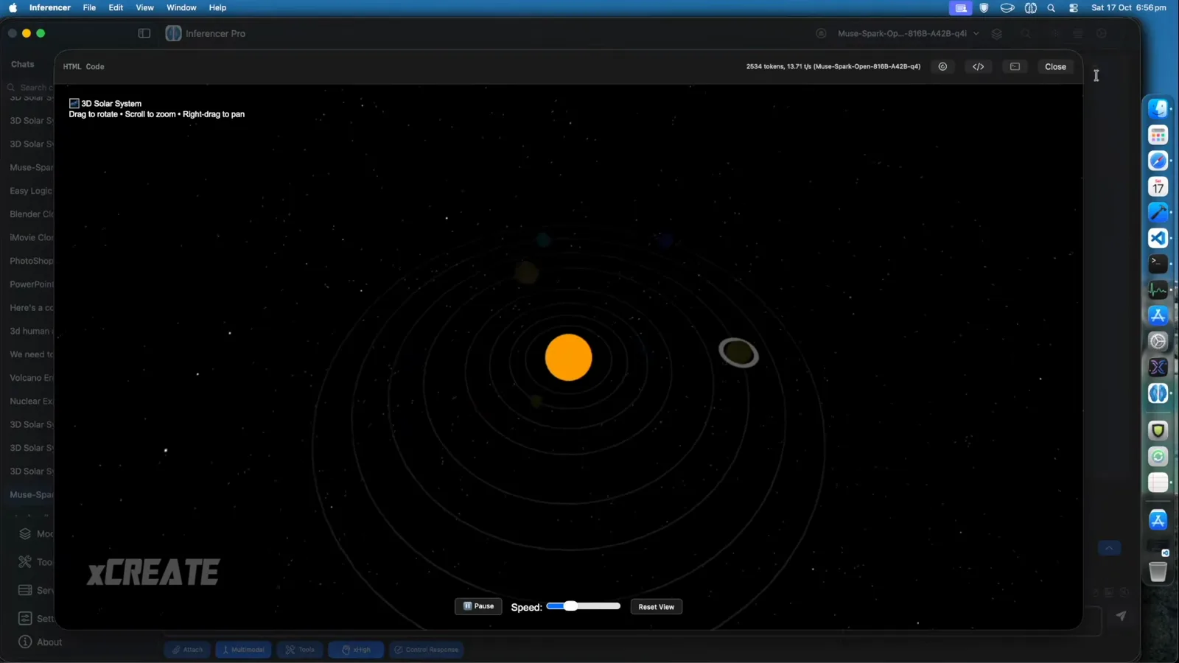Open the View menu
Image resolution: width=1179 pixels, height=663 pixels.
(144, 7)
